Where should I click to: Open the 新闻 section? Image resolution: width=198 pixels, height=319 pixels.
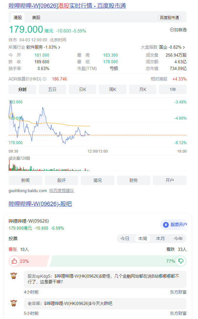pyautogui.click(x=25, y=180)
